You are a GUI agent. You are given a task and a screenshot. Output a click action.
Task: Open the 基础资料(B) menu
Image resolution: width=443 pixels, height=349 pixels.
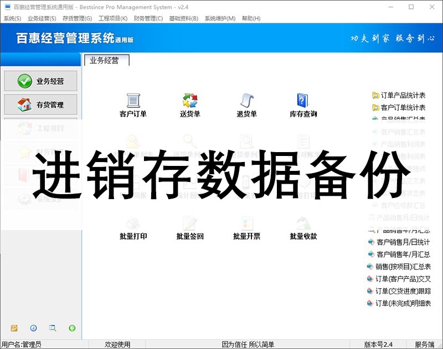pyautogui.click(x=184, y=18)
